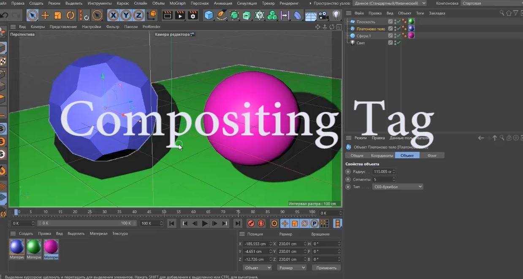Image resolution: width=523 pixels, height=279 pixels.
Task: Open the subdivision generators icon
Action: click(234, 16)
